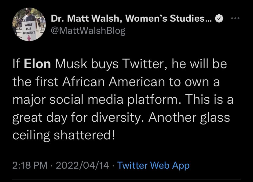253x182 pixels.
Task: Click the phrase African American
Action: 114,82
